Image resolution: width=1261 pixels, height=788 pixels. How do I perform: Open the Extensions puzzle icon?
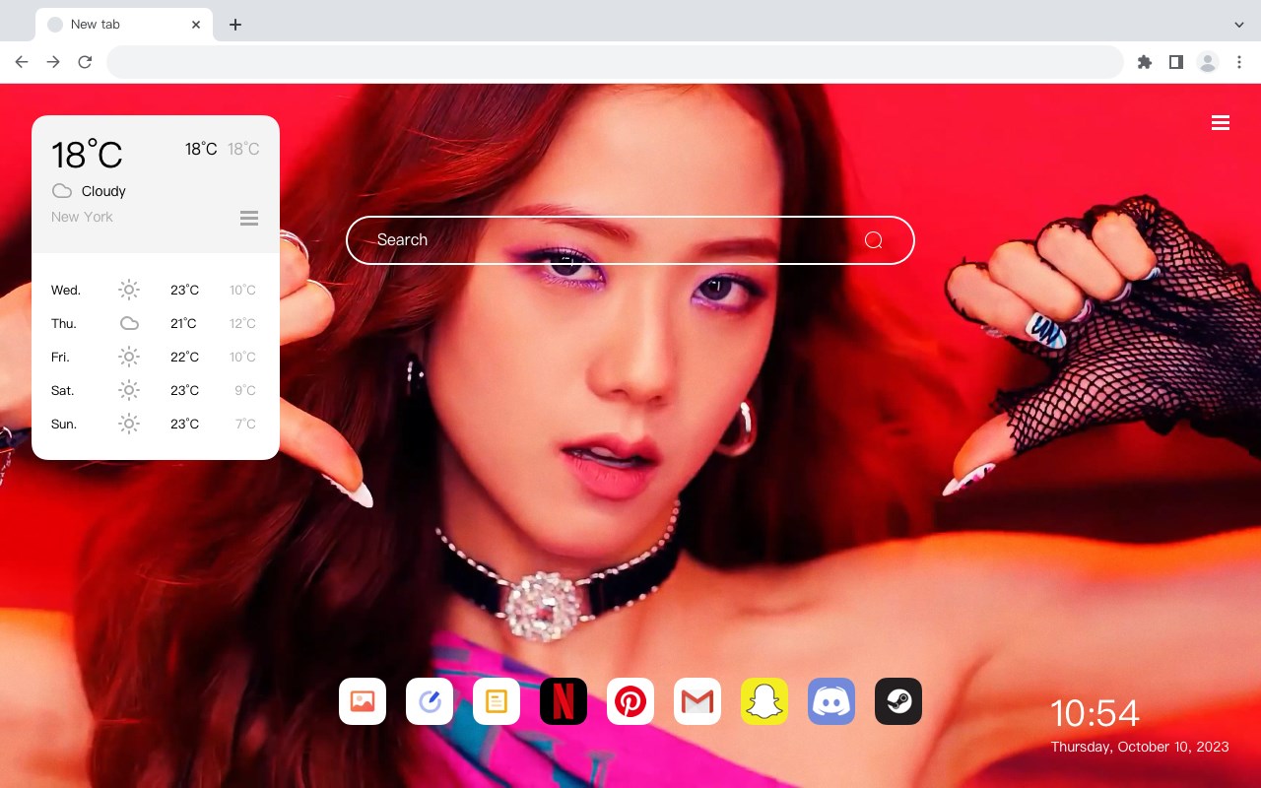pos(1144,62)
